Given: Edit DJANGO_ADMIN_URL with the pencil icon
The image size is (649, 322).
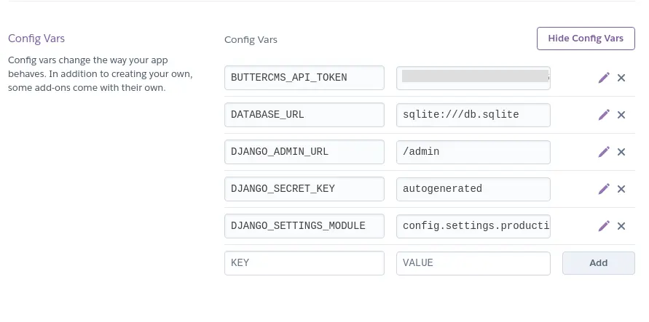Looking at the screenshot, I should coord(604,152).
